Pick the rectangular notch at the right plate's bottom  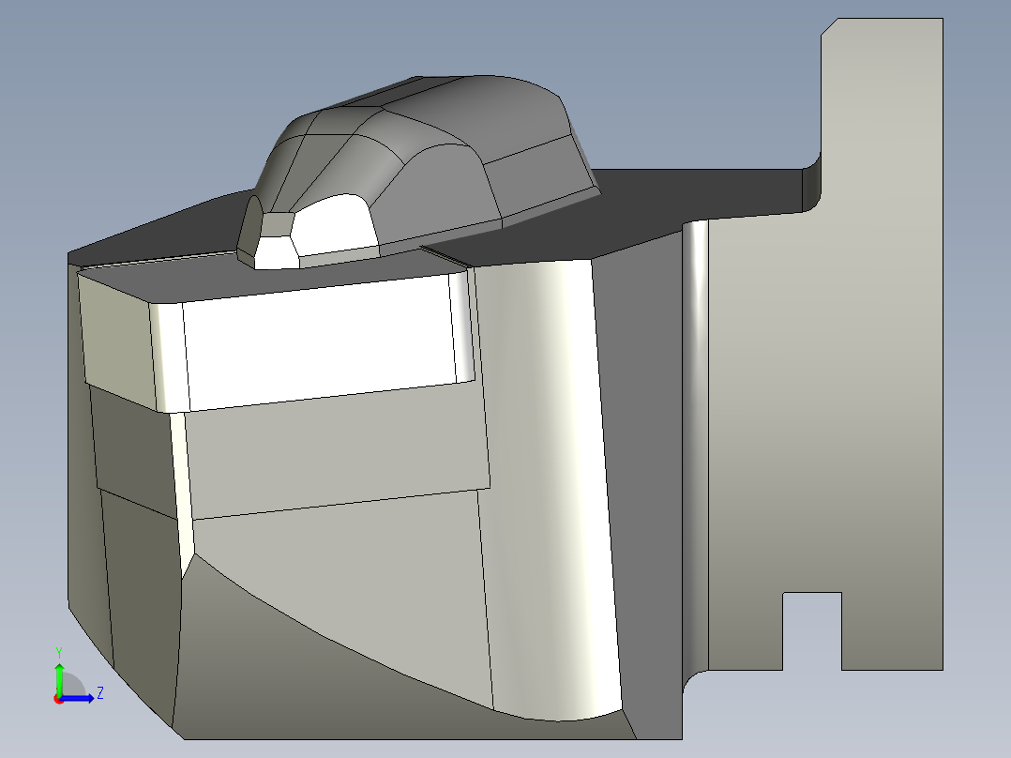[x=812, y=631]
